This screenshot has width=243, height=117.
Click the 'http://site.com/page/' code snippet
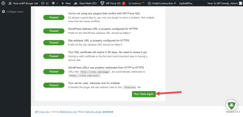click(x=95, y=72)
